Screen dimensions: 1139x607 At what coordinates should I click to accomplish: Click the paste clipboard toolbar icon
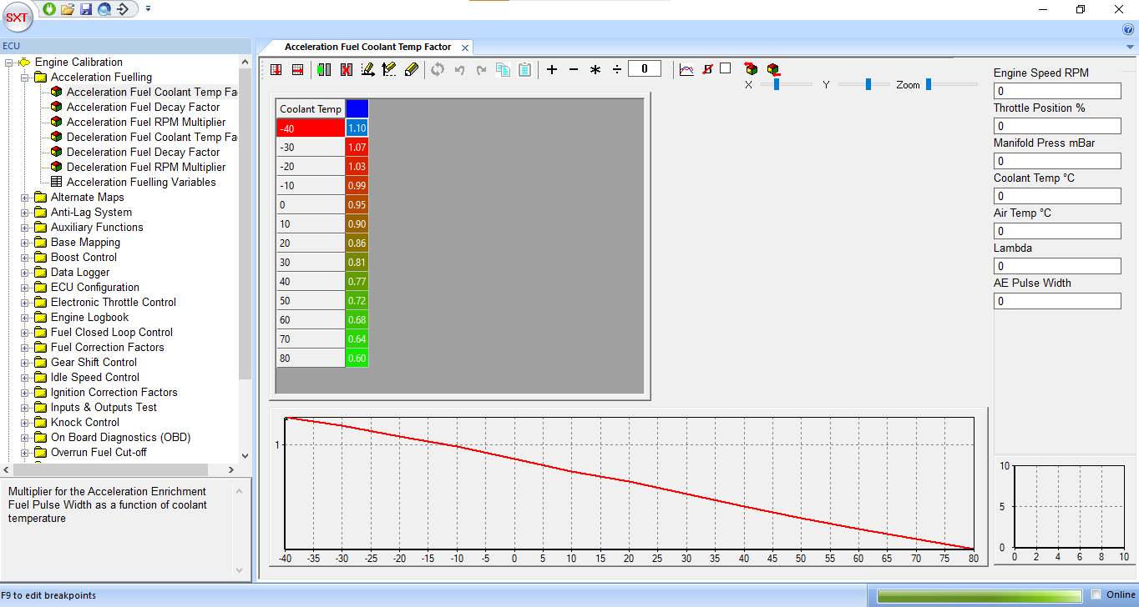524,70
